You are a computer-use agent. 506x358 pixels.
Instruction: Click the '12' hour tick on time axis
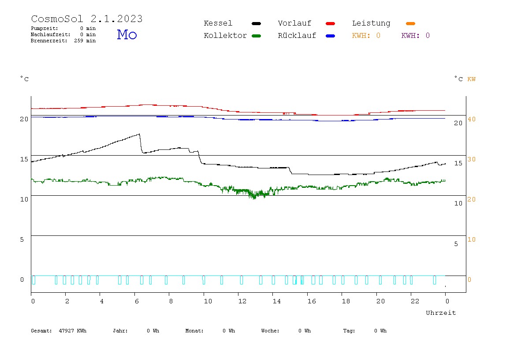[242, 301]
